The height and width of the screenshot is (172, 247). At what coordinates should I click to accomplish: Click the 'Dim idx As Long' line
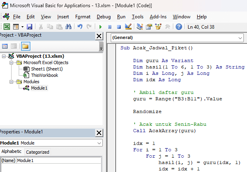pyautogui.click(x=157, y=80)
